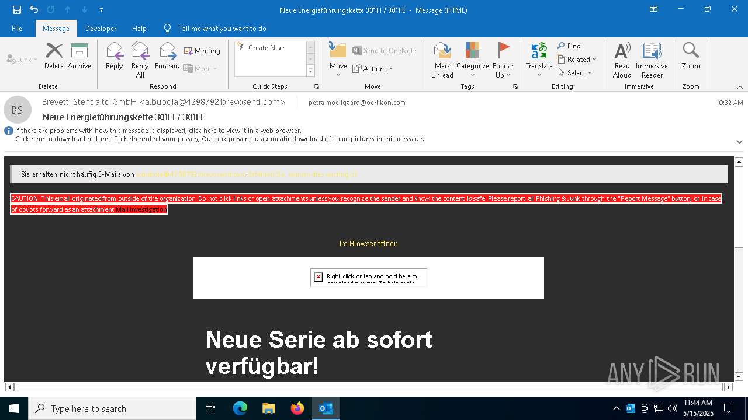Open the Related dropdown
Viewport: 748px width, 420px height.
577,60
